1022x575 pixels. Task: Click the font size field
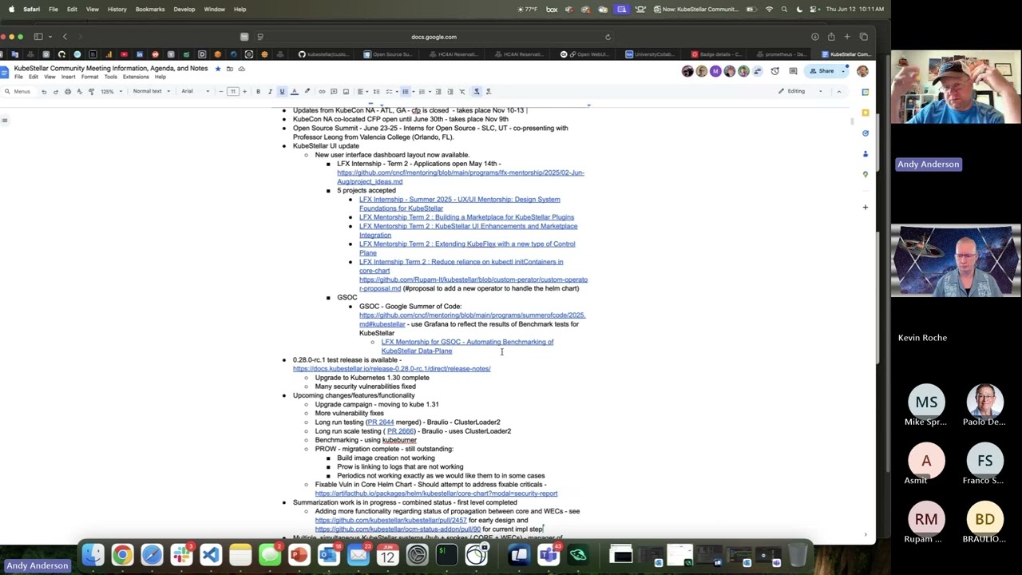pos(233,91)
